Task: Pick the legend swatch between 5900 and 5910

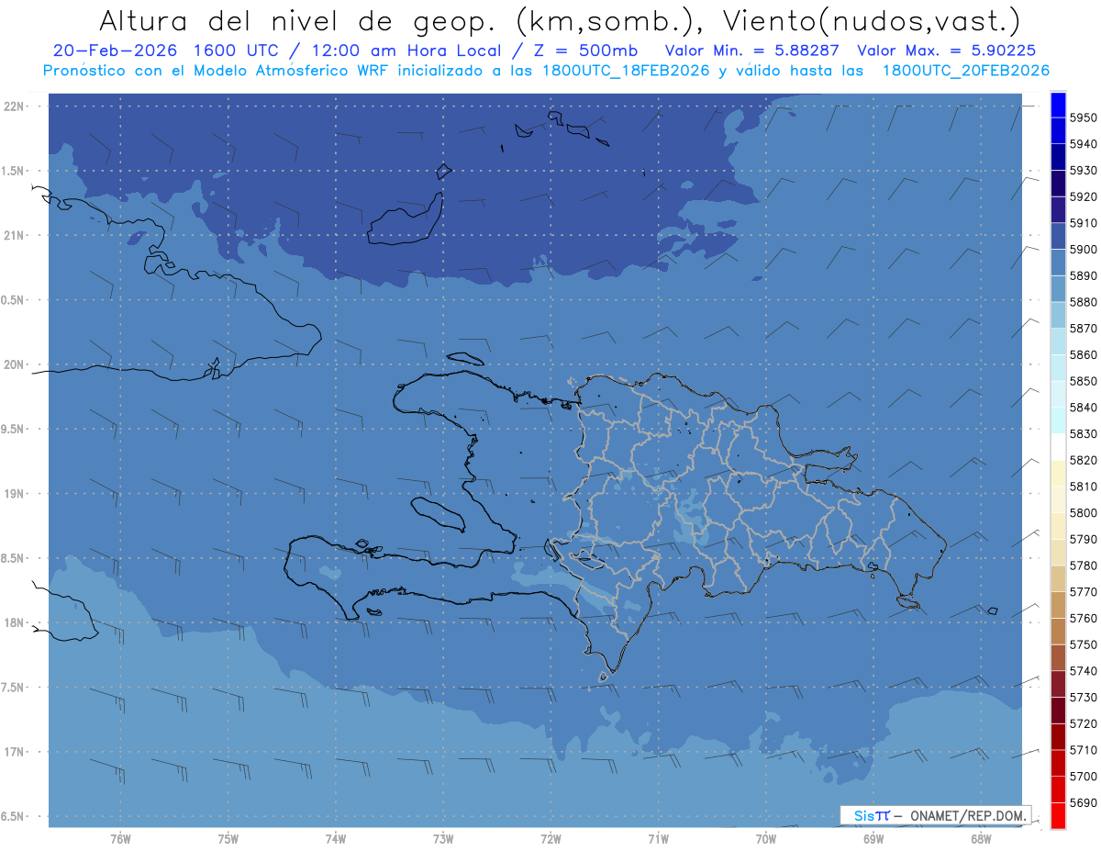Action: (x=1058, y=236)
